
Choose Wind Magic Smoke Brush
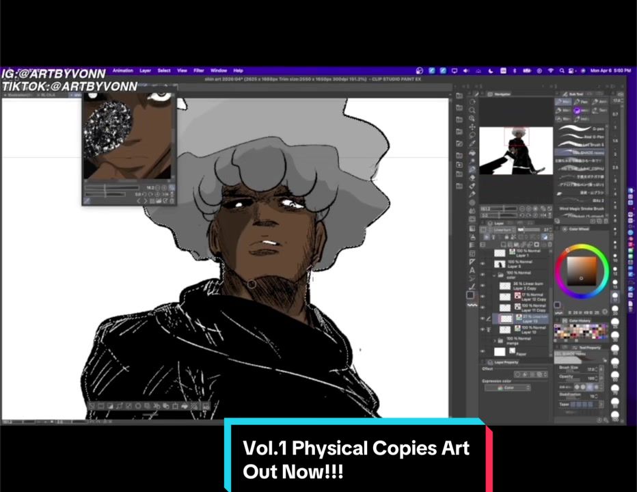coord(582,209)
